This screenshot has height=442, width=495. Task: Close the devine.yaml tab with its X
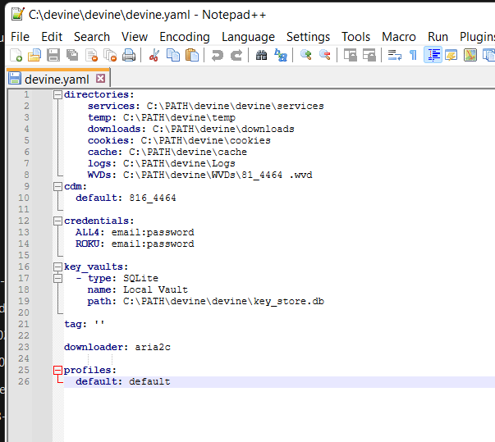click(101, 79)
